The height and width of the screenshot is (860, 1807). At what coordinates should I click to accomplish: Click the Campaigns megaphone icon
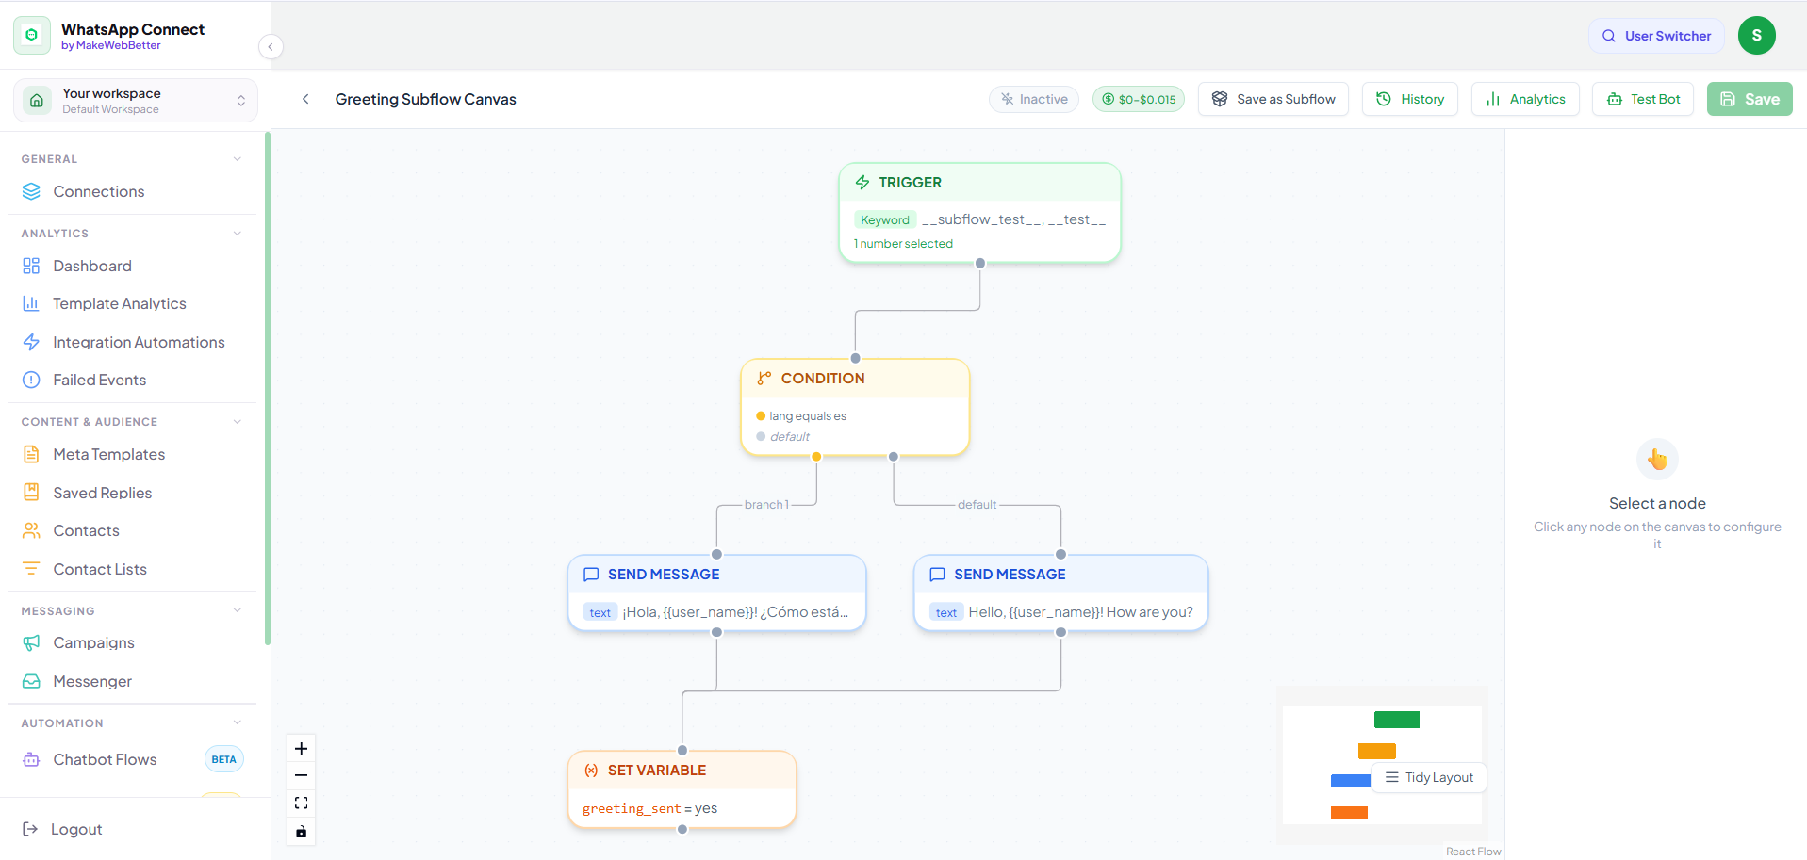coord(31,642)
